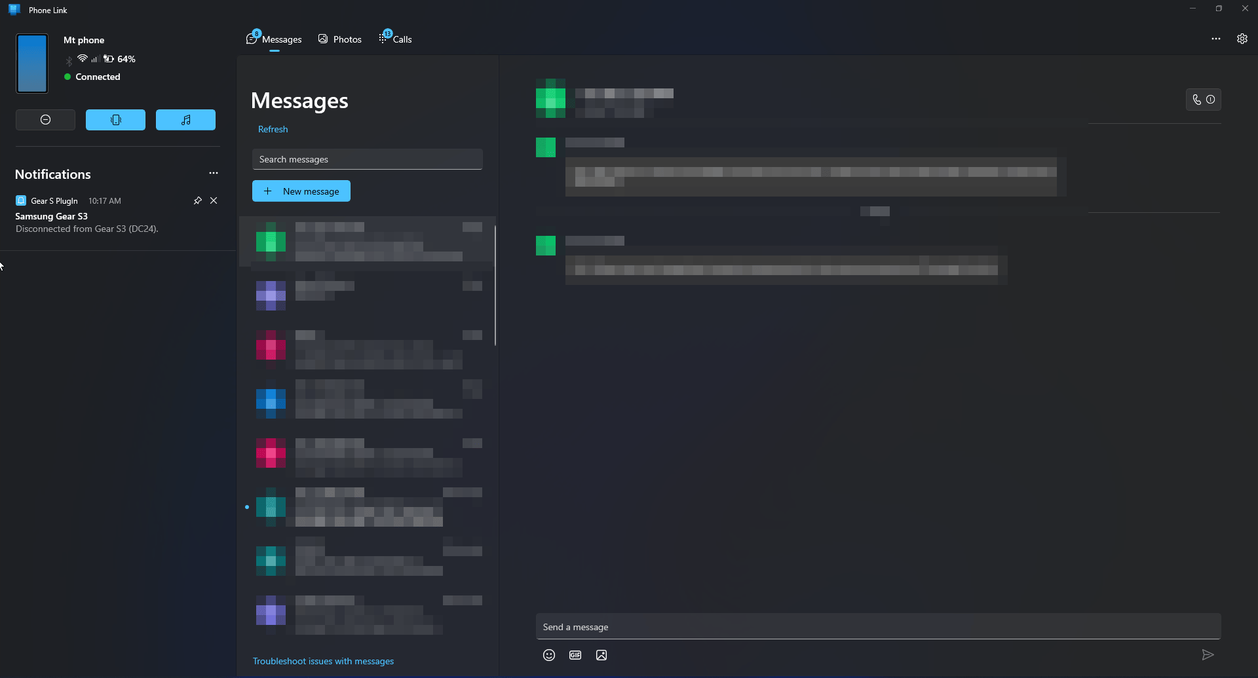The height and width of the screenshot is (678, 1258).
Task: Open Phone Link settings gear
Action: pos(1242,39)
